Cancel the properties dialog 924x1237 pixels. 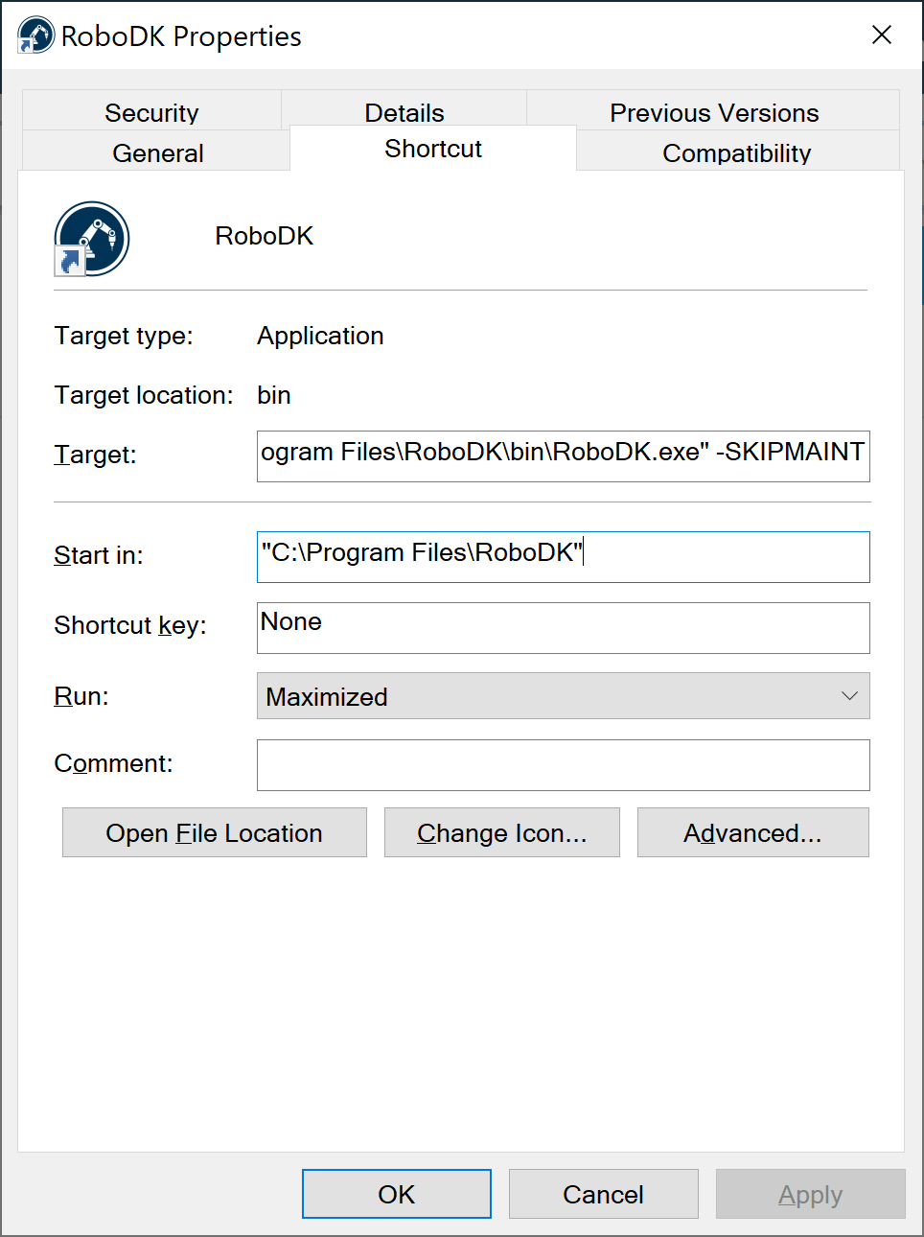coord(604,1194)
